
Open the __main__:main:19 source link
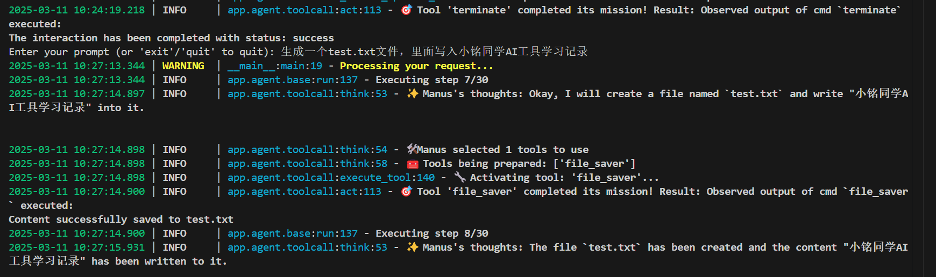(x=274, y=65)
